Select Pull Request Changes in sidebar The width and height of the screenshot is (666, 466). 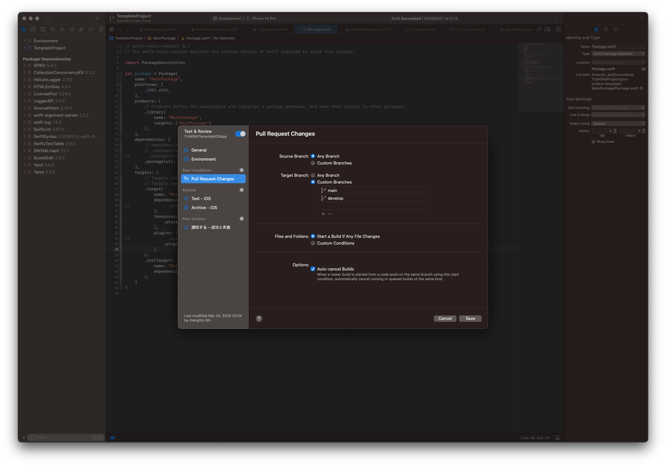213,179
